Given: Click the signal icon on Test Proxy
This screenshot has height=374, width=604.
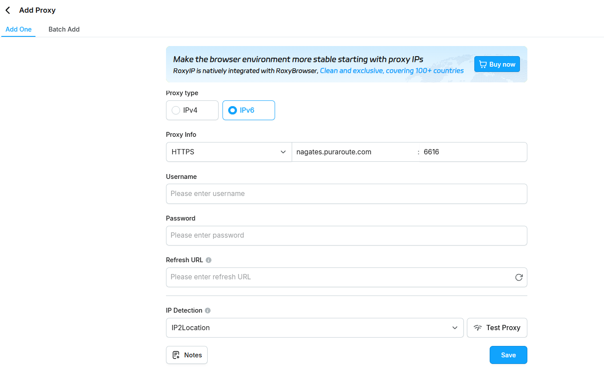Looking at the screenshot, I should click(478, 328).
